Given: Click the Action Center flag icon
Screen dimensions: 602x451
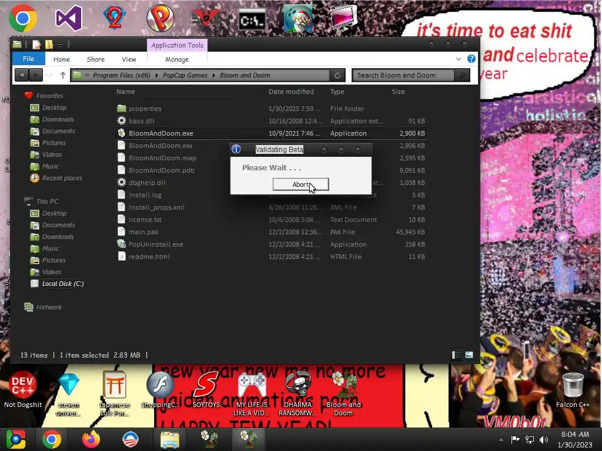Looking at the screenshot, I should click(515, 439).
